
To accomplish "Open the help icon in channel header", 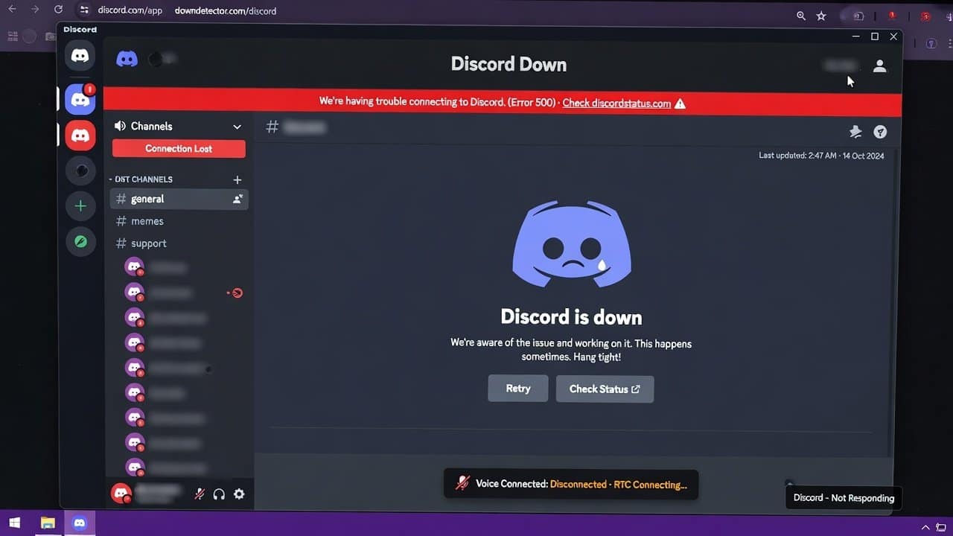I will (880, 132).
